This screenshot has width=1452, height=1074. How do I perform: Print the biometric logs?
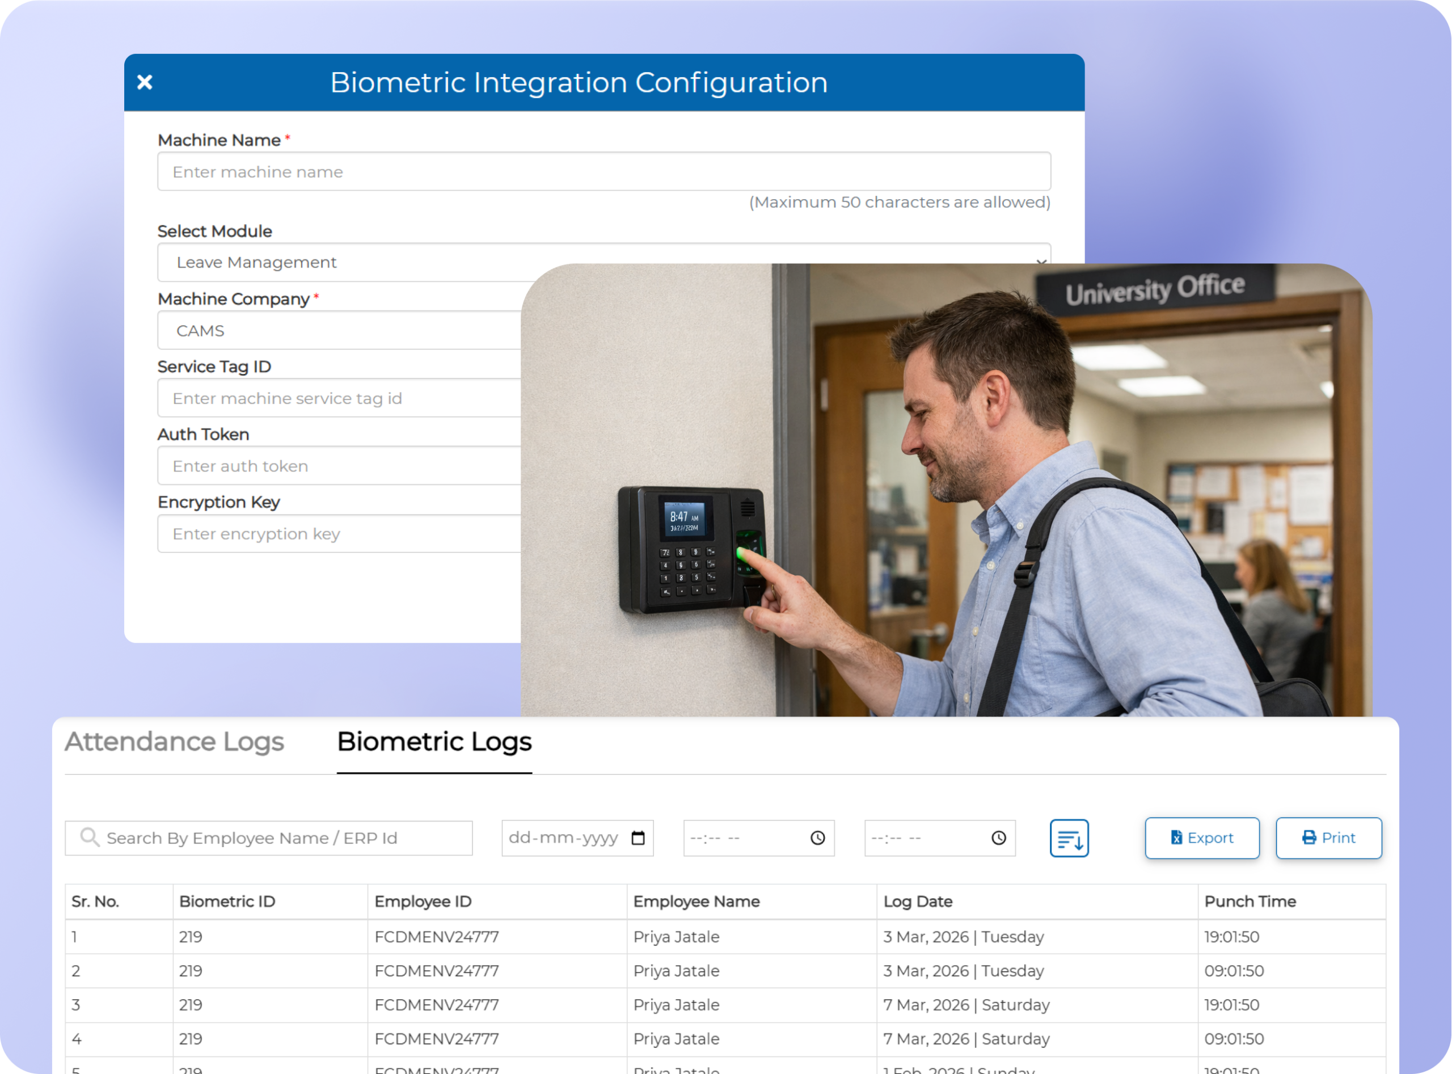(1328, 838)
